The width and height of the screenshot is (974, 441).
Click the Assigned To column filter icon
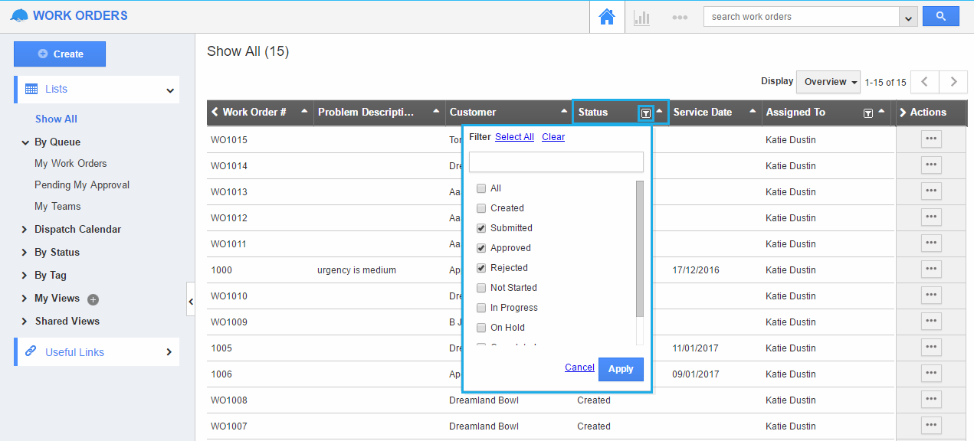click(867, 113)
